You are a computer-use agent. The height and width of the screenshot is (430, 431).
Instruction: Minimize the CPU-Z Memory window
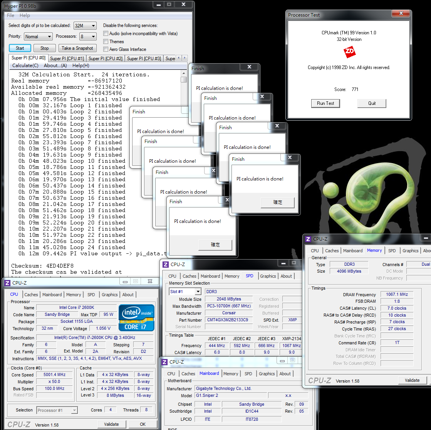[x=426, y=238]
